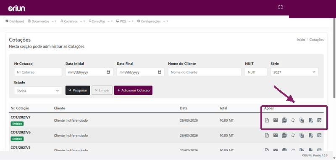Cancel quotation COT/2027/7 via the X list icon

tap(319, 120)
